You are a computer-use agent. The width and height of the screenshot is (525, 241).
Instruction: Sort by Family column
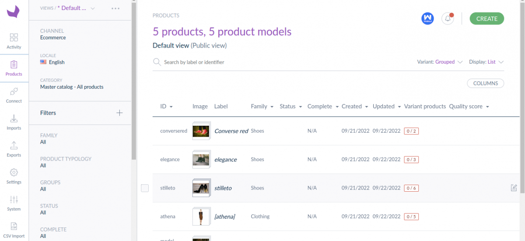click(262, 107)
